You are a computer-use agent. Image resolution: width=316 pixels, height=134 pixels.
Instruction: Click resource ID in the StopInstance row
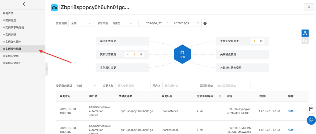click(136, 111)
